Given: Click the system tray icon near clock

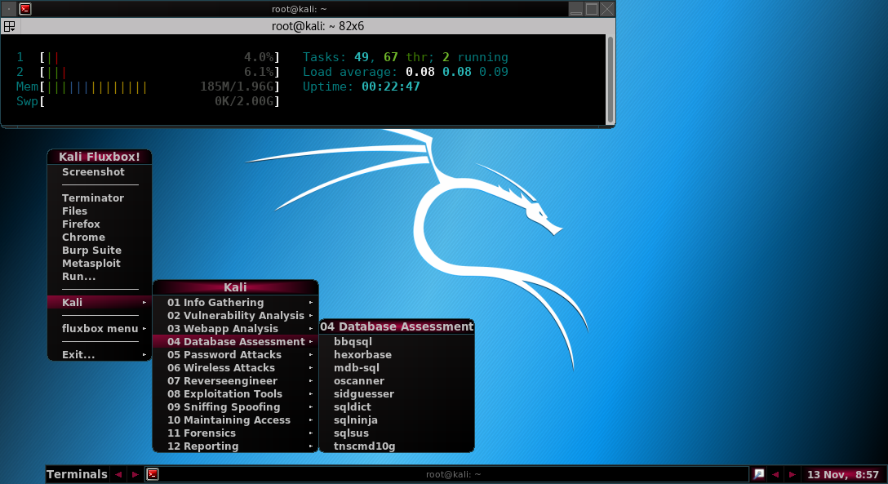Looking at the screenshot, I should [759, 474].
